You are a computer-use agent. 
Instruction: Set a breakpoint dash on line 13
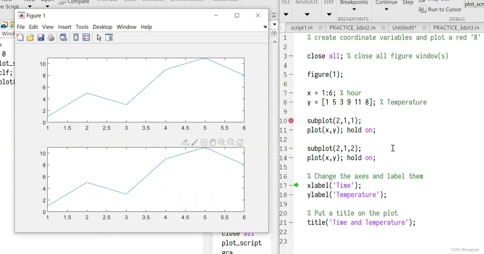tap(291, 149)
